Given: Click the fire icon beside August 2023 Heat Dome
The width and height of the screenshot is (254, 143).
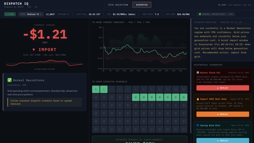Looking at the screenshot, I should coord(198,99).
